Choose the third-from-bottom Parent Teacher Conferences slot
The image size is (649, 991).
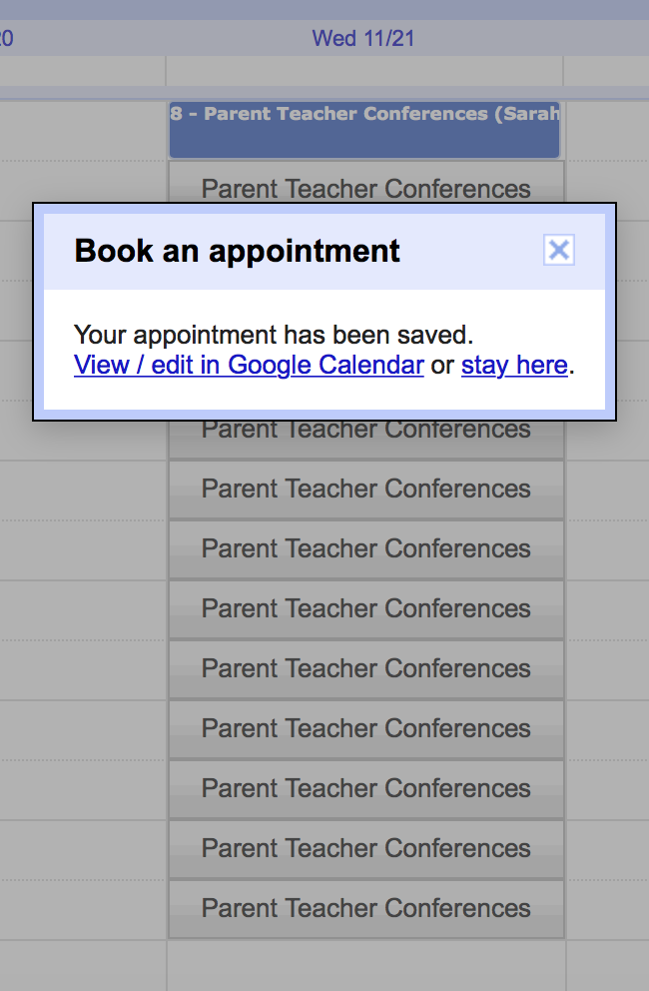(365, 788)
